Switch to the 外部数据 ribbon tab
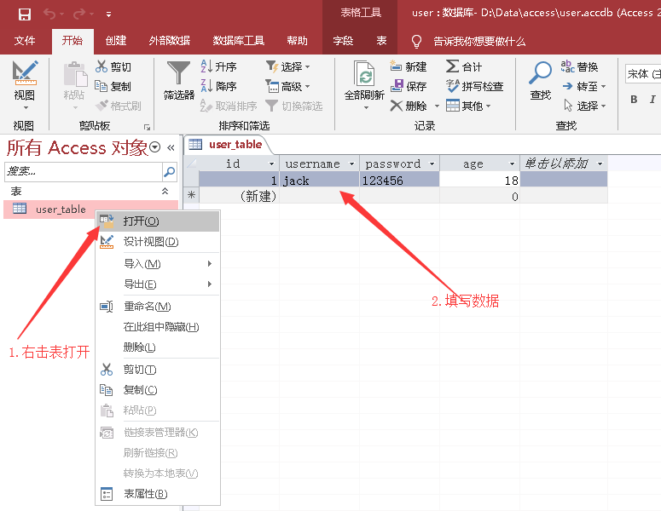The image size is (661, 511). [x=170, y=41]
